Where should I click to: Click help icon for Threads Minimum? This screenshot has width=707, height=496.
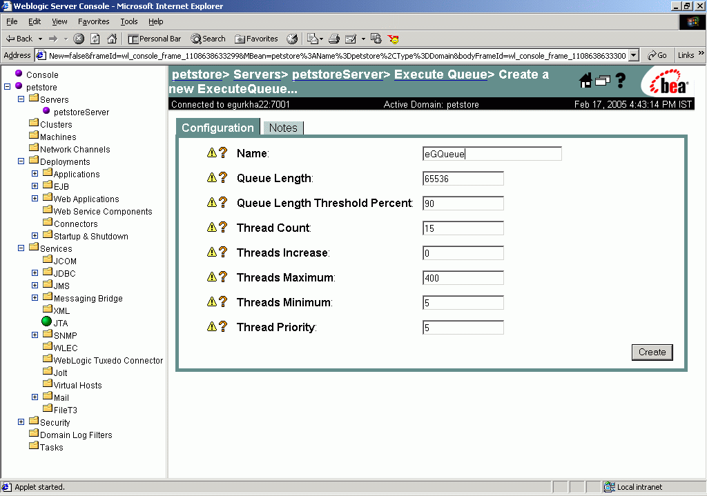click(223, 301)
